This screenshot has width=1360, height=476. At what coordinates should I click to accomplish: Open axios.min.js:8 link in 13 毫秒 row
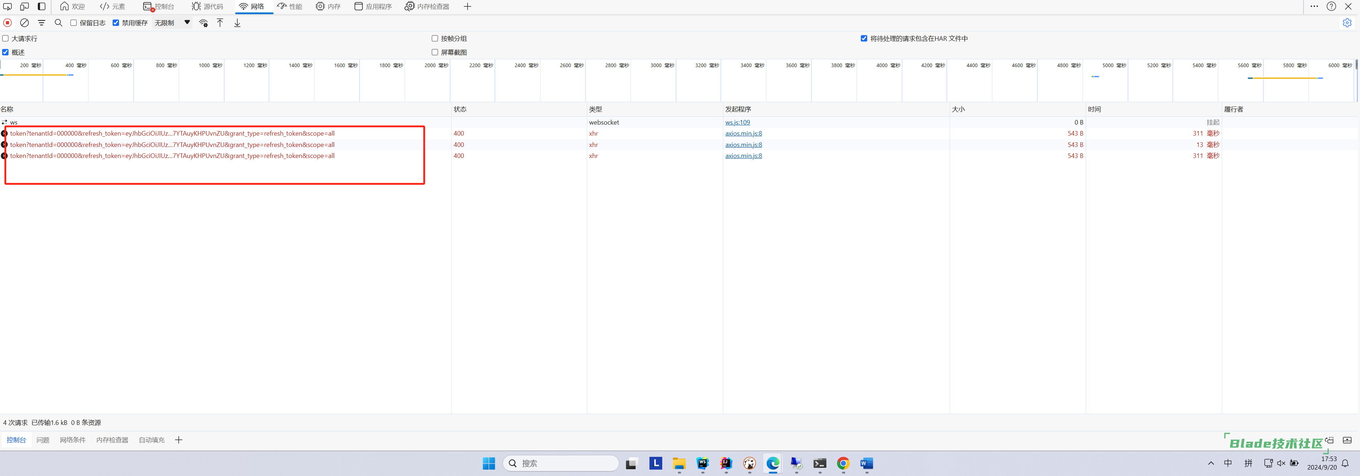coord(743,144)
